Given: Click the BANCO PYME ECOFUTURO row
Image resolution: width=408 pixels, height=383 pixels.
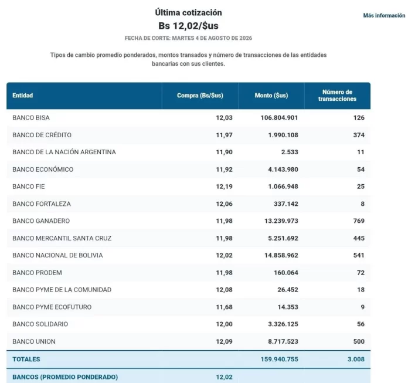Looking at the screenshot, I should 188,307.
